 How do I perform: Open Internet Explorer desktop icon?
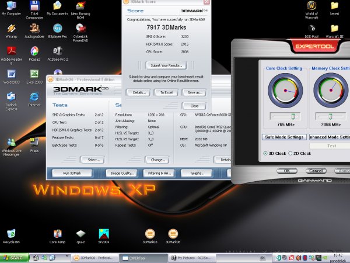pyautogui.click(x=34, y=100)
